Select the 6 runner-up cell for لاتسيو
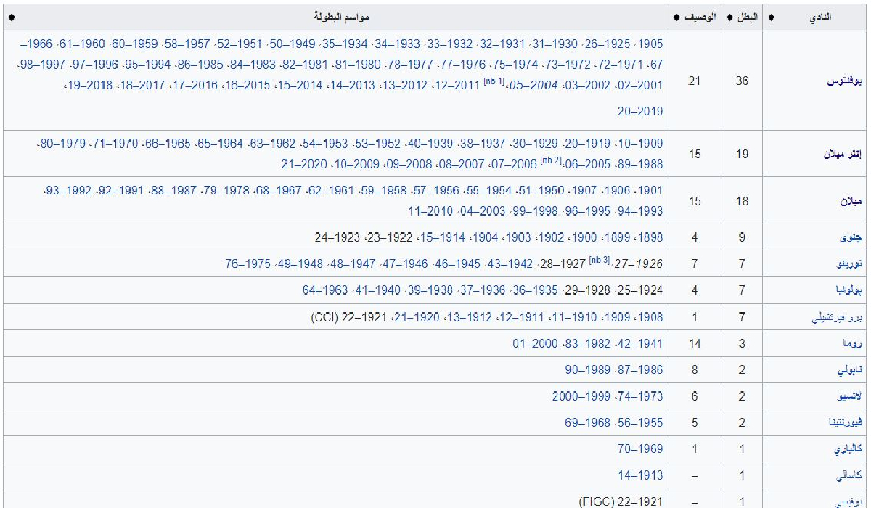The height and width of the screenshot is (508, 871). (694, 396)
